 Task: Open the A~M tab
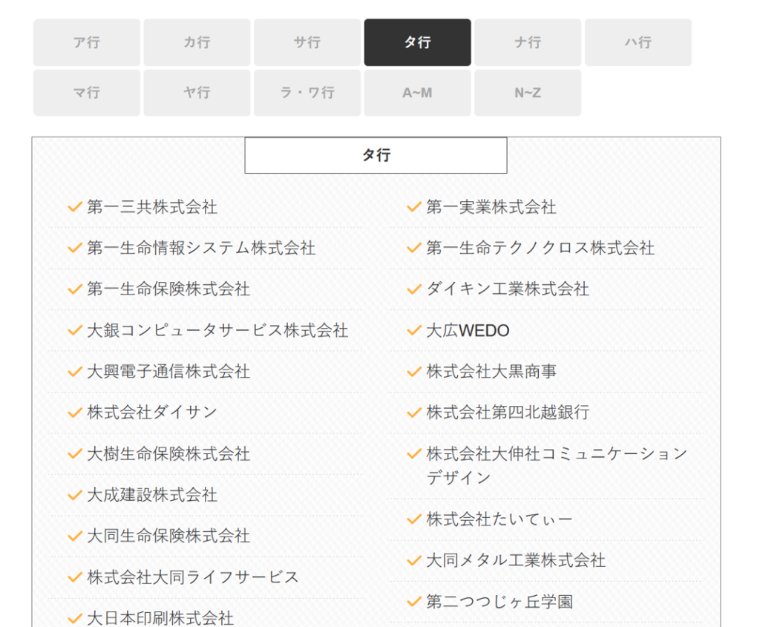coord(417,93)
